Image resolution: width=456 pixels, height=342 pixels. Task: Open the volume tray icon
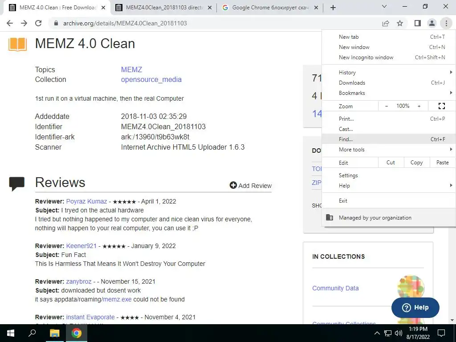pyautogui.click(x=399, y=333)
